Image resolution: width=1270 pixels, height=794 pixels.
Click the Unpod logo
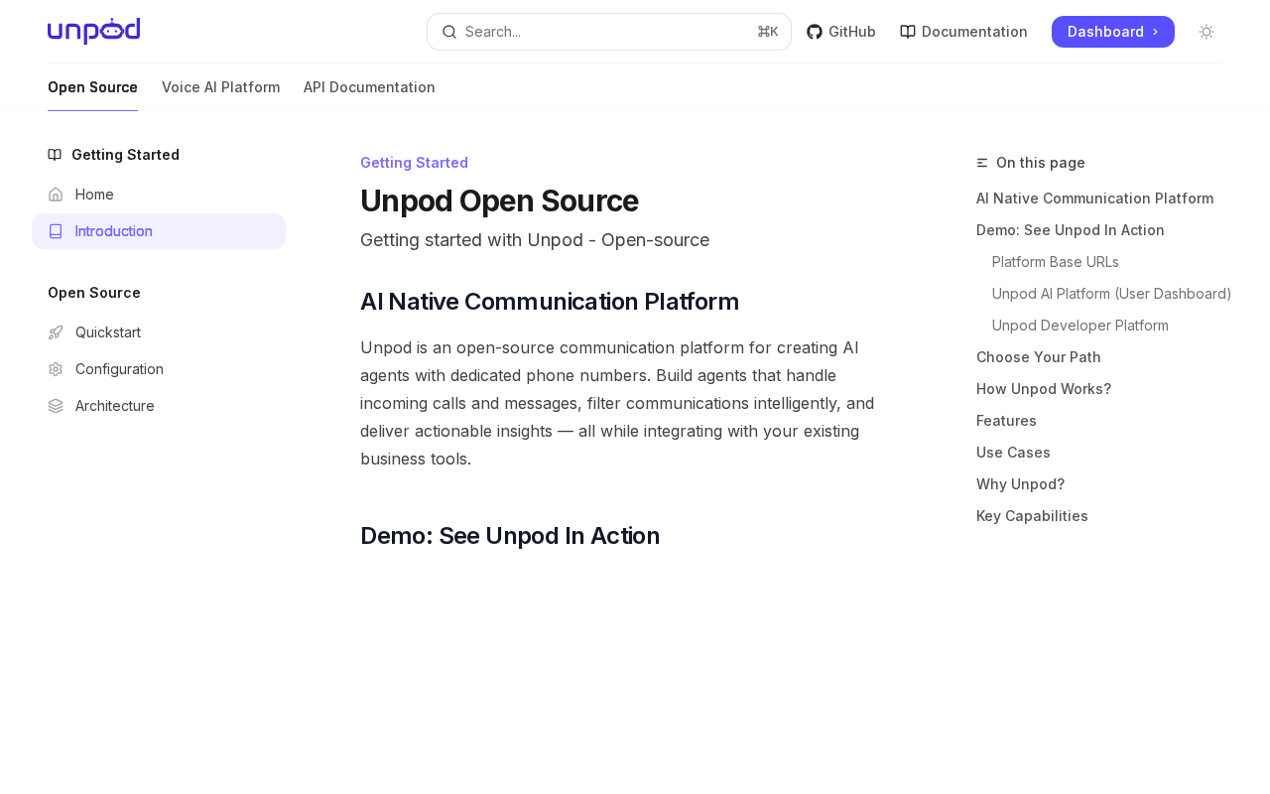click(x=93, y=31)
